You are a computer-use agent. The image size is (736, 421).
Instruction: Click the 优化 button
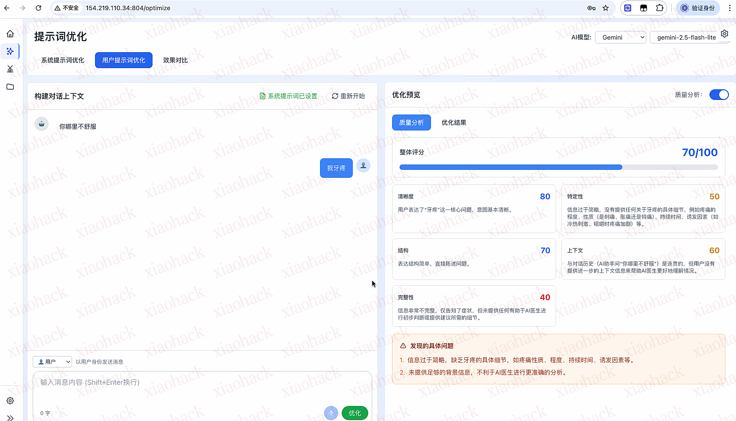355,413
